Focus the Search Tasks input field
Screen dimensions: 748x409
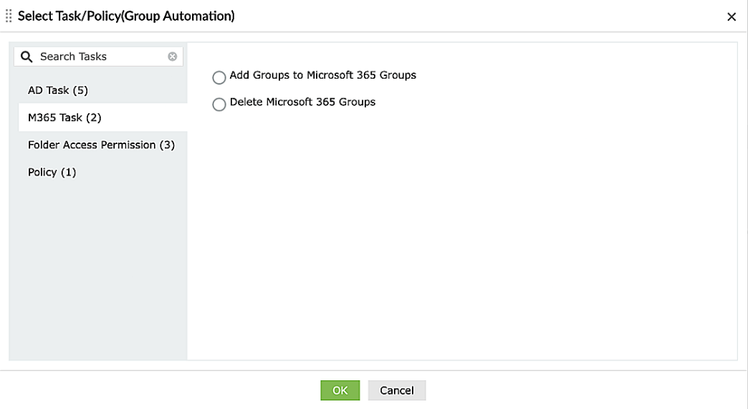(100, 57)
